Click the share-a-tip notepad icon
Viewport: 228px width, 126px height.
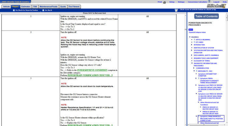click(176, 10)
